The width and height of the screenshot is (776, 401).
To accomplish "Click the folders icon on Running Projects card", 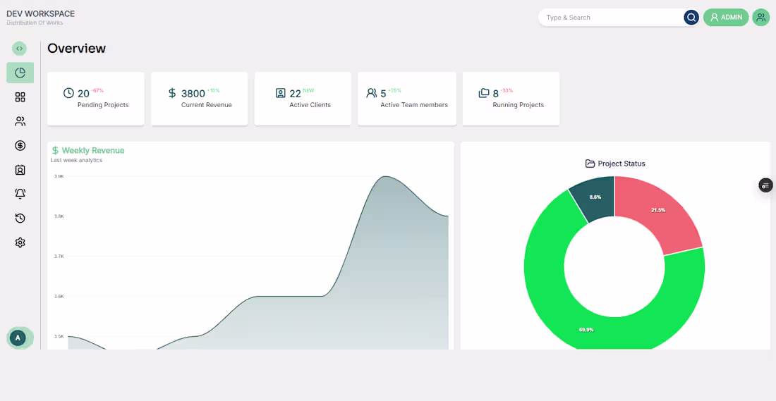I will [484, 93].
